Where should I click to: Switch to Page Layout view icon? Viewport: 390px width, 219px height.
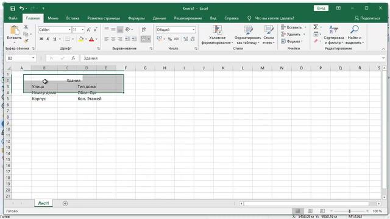310,211
